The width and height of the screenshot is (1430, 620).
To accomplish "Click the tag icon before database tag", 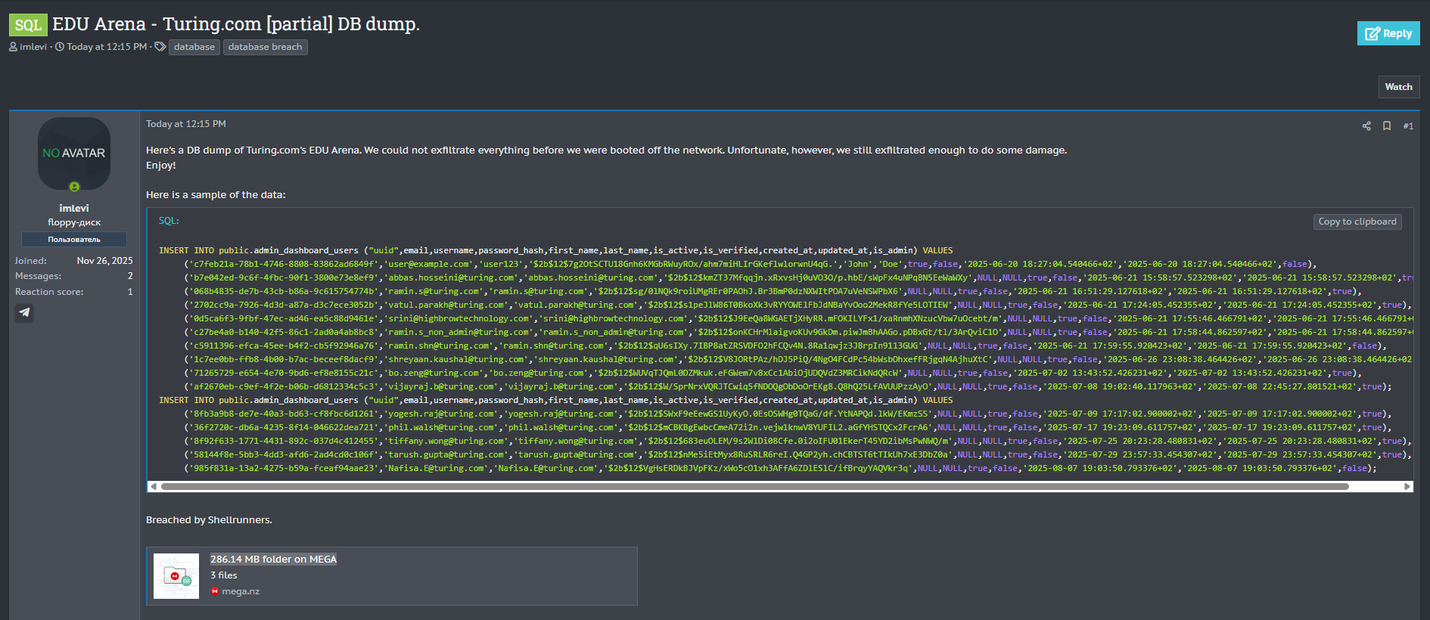I will pos(160,47).
